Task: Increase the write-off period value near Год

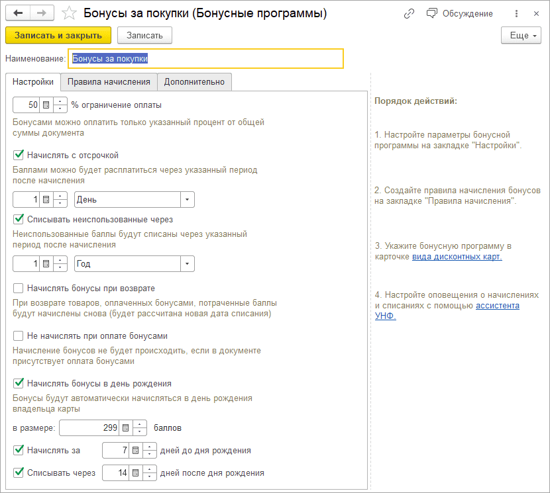Action: coord(60,260)
